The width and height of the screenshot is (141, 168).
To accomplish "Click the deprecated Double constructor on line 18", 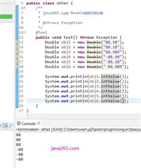I will (x=94, y=67).
